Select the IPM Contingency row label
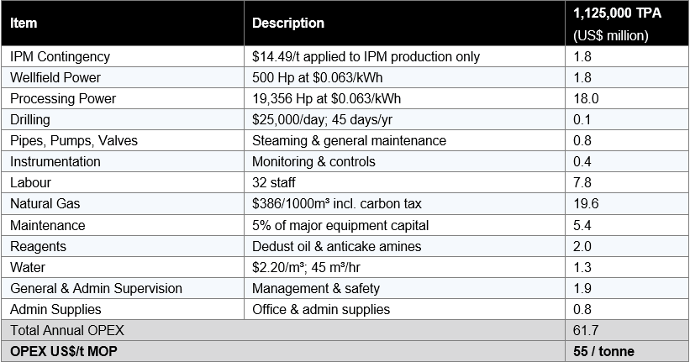 [60, 57]
